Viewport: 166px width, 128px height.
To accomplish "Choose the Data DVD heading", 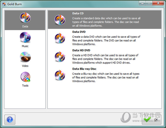I will click(x=79, y=32).
